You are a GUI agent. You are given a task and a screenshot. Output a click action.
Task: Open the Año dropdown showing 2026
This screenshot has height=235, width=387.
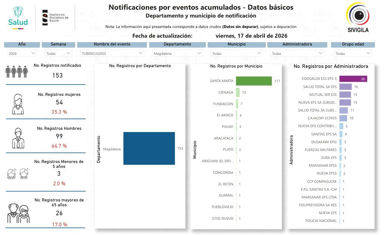coord(22,53)
